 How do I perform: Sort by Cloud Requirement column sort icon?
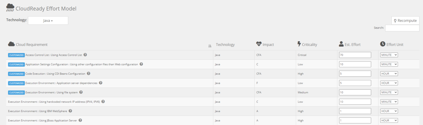click(x=210, y=46)
